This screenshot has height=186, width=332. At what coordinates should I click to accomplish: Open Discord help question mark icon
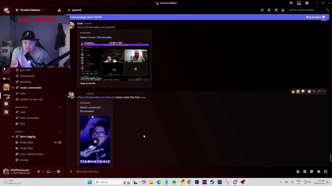(307, 3)
